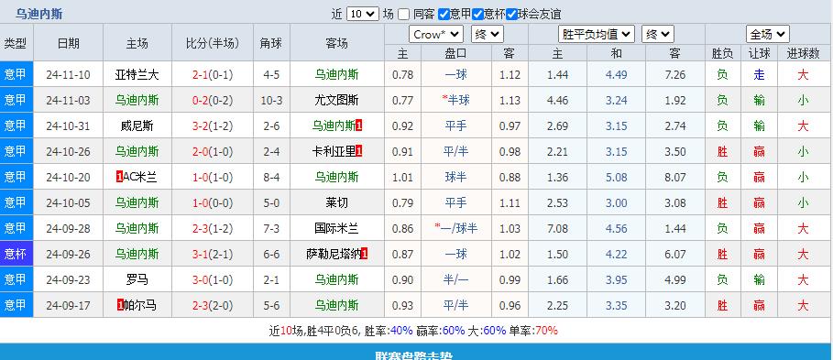
Task: Click handicap *半球 in the 尤文图斯 row
Action: pos(455,100)
